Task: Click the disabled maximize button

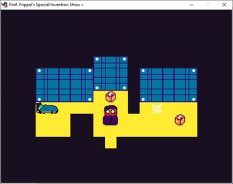Action: tap(208, 5)
